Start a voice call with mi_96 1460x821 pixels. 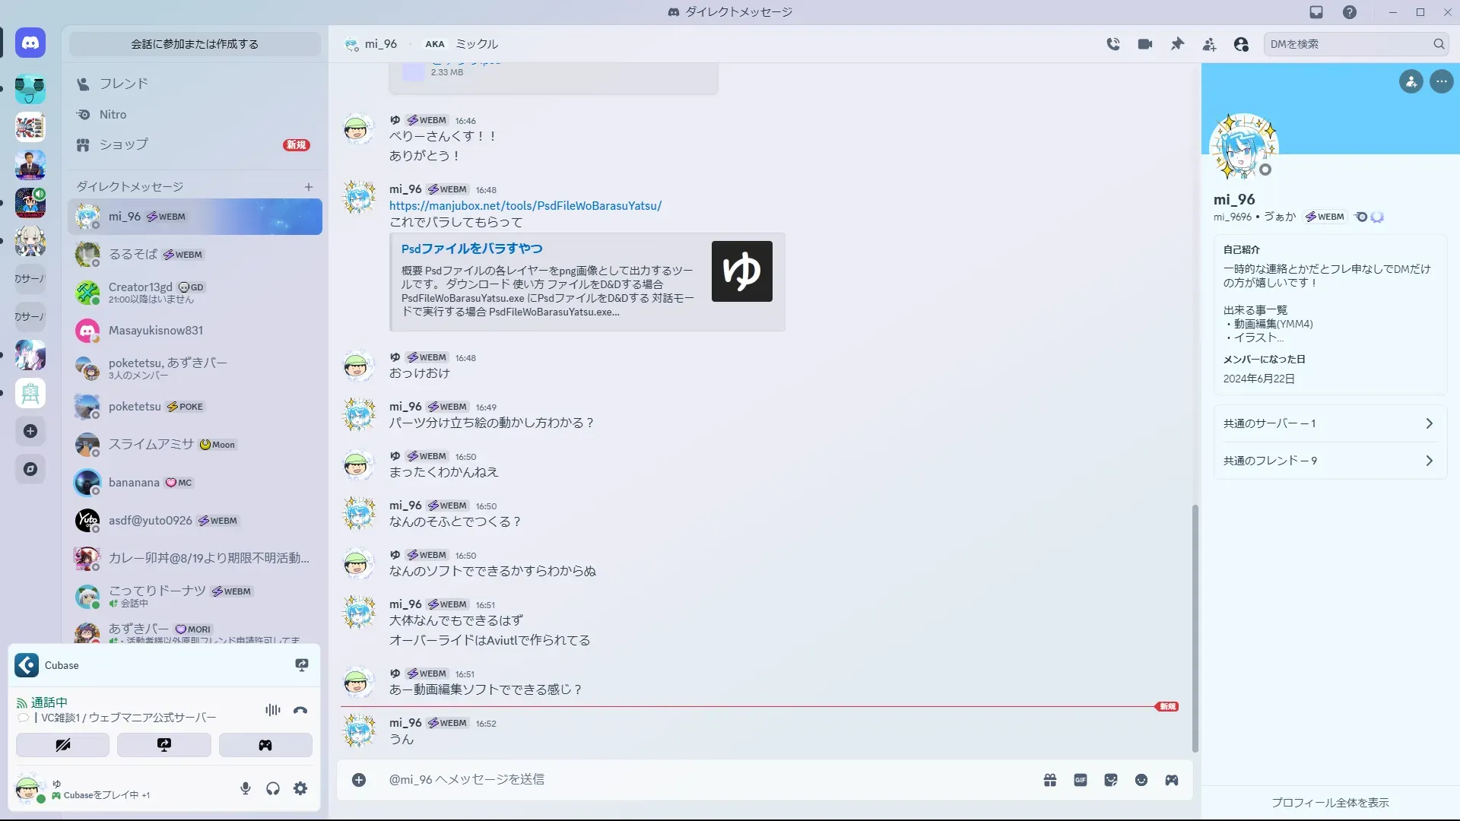(x=1113, y=44)
